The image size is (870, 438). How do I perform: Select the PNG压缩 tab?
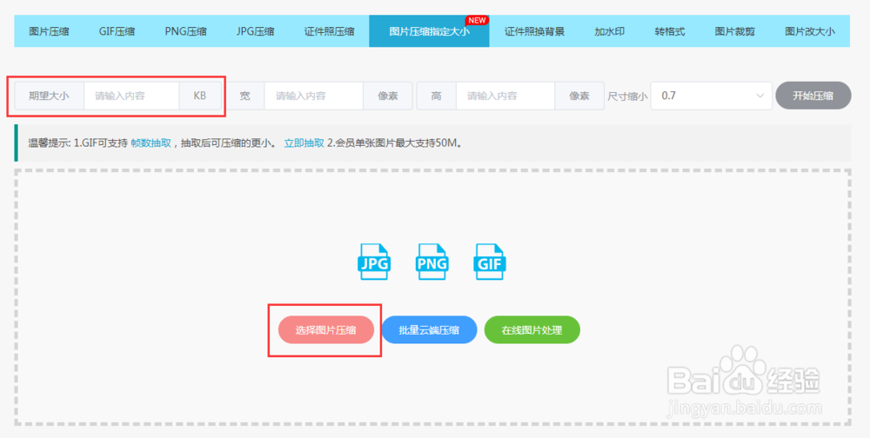185,31
